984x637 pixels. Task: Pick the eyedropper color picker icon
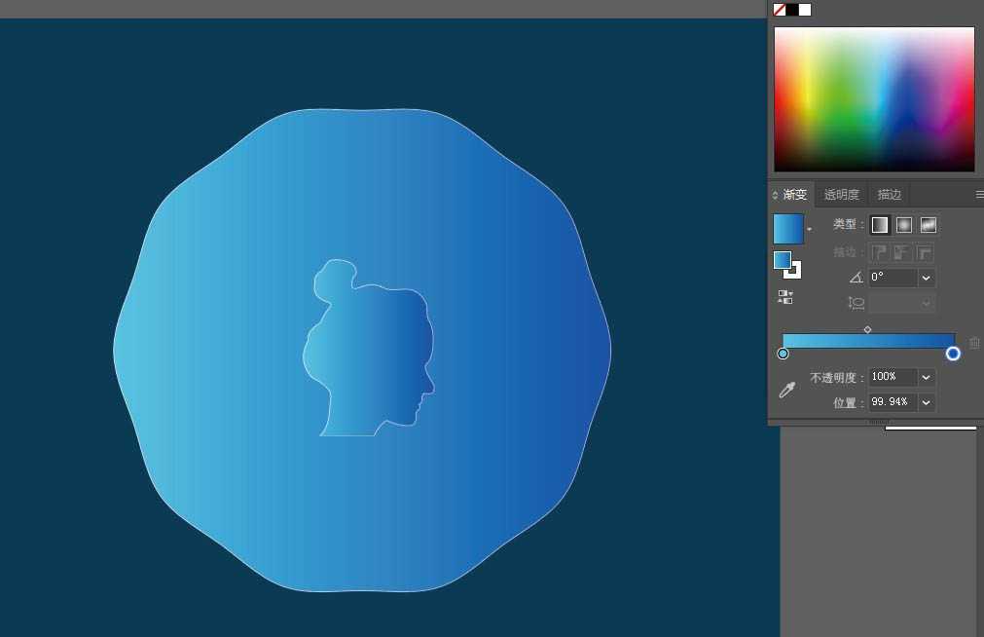[x=787, y=390]
